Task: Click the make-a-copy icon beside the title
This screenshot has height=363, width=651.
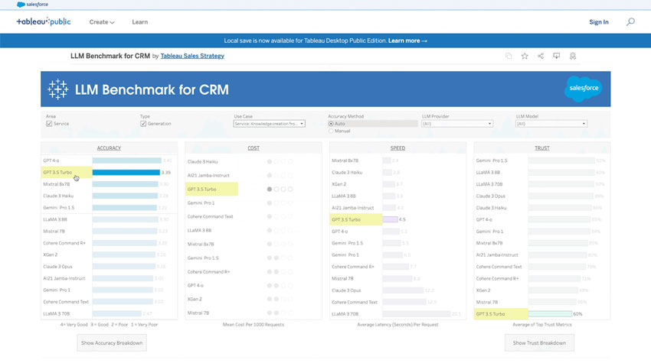Action: [509, 56]
